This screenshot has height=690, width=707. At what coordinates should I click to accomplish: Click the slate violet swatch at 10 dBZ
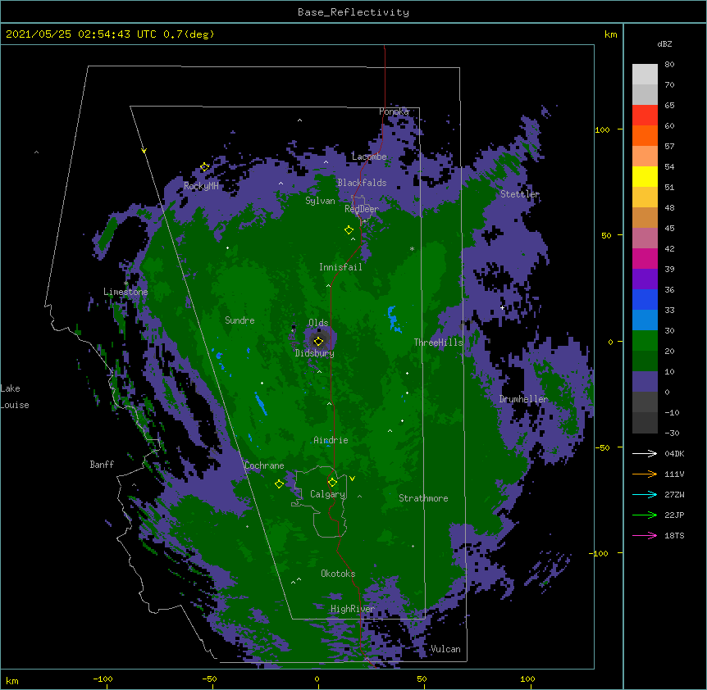(645, 382)
